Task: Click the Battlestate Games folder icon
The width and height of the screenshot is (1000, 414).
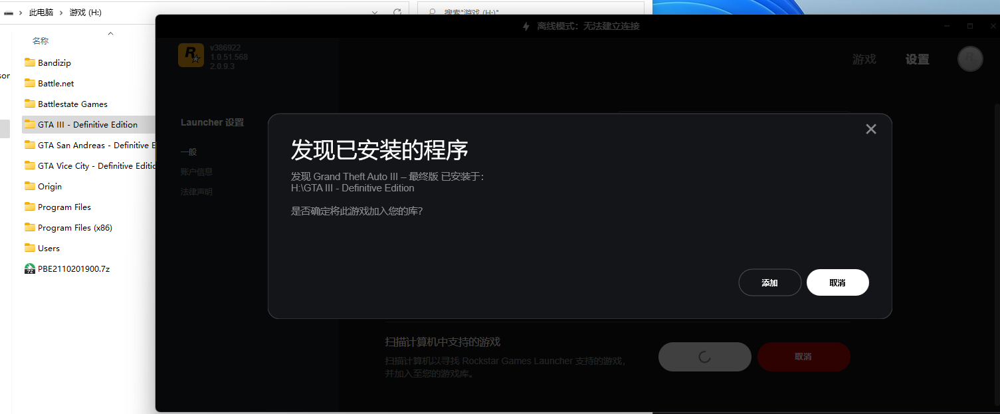Action: (x=30, y=104)
